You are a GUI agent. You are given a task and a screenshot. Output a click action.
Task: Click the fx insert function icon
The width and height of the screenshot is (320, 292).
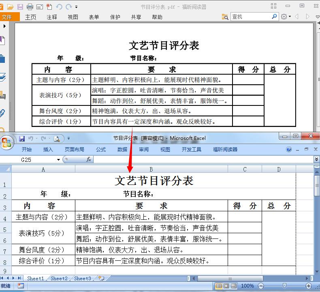tap(89, 160)
